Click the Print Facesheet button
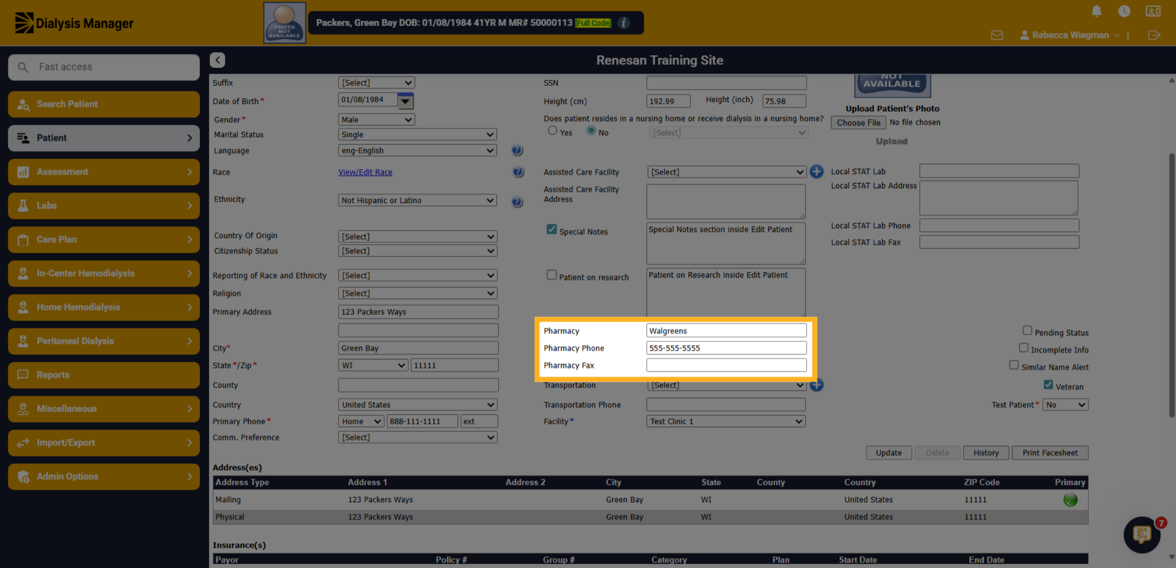The width and height of the screenshot is (1176, 568). point(1050,453)
